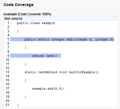Click line number 17
The height and width of the screenshot is (109, 120).
point(7,89)
